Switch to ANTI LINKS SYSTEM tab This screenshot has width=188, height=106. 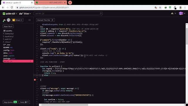(x=50, y=3)
